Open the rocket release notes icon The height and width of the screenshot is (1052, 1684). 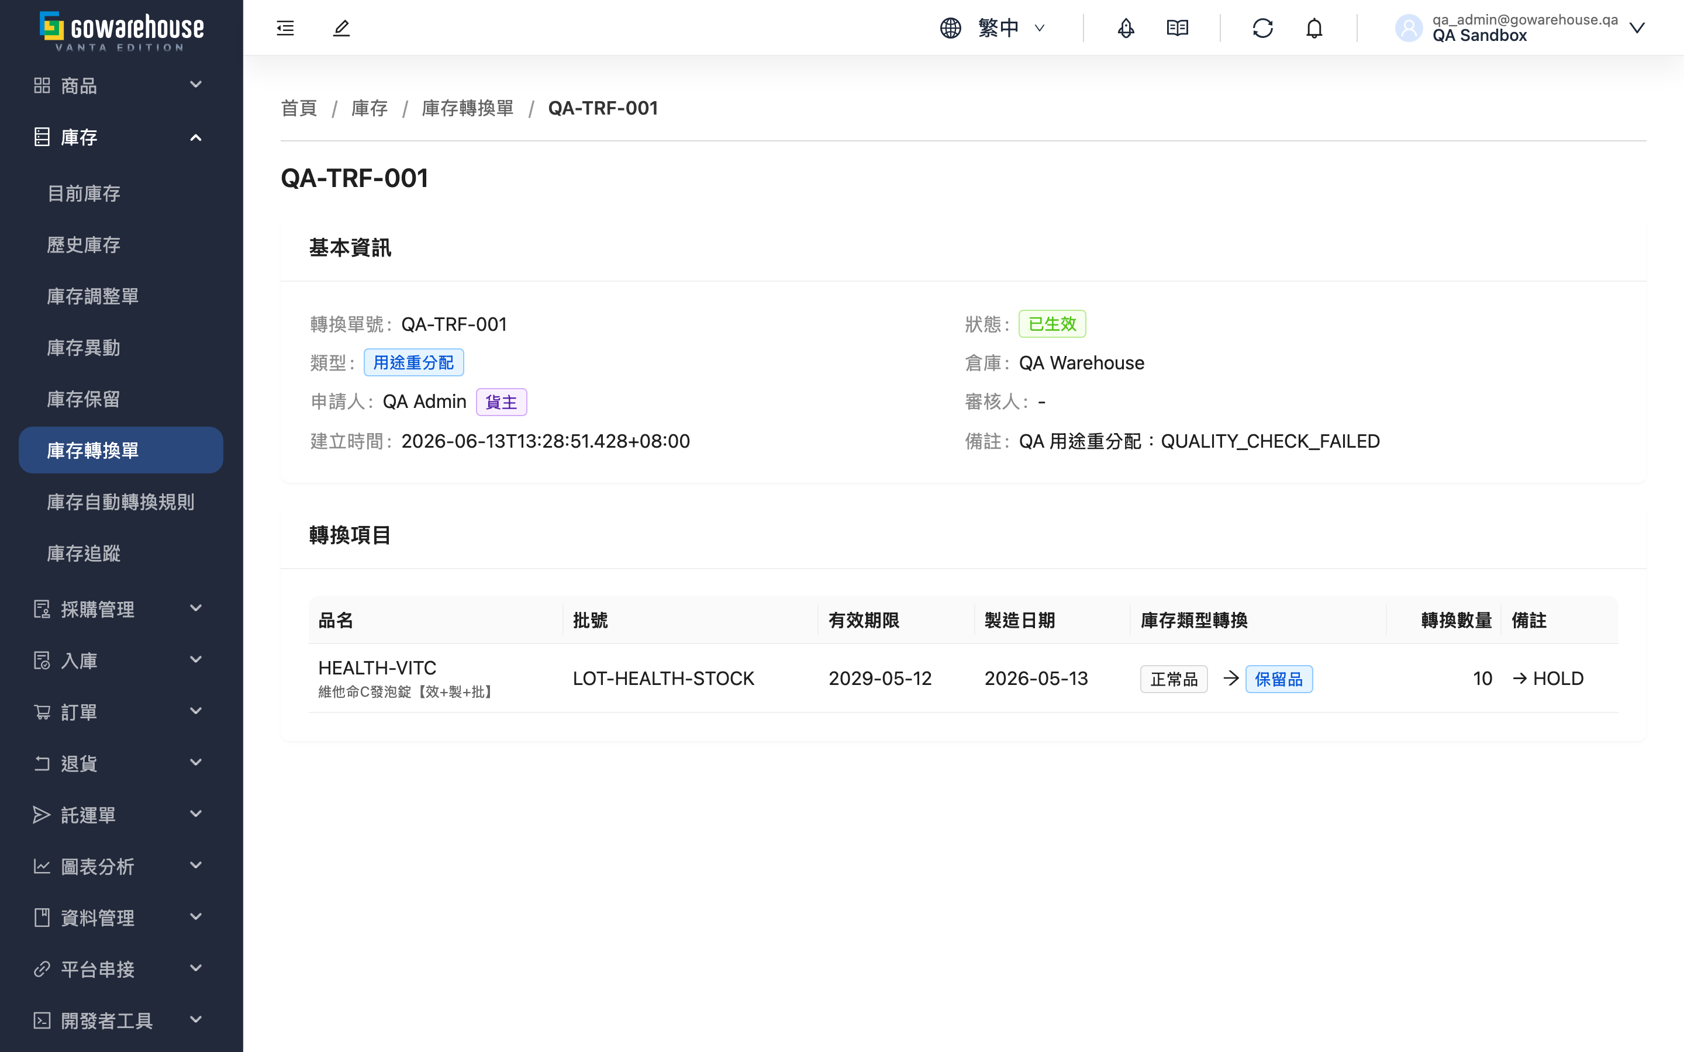pyautogui.click(x=1125, y=28)
